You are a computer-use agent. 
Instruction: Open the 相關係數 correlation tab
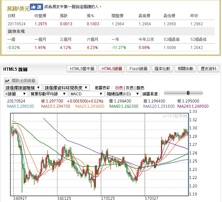point(185,69)
